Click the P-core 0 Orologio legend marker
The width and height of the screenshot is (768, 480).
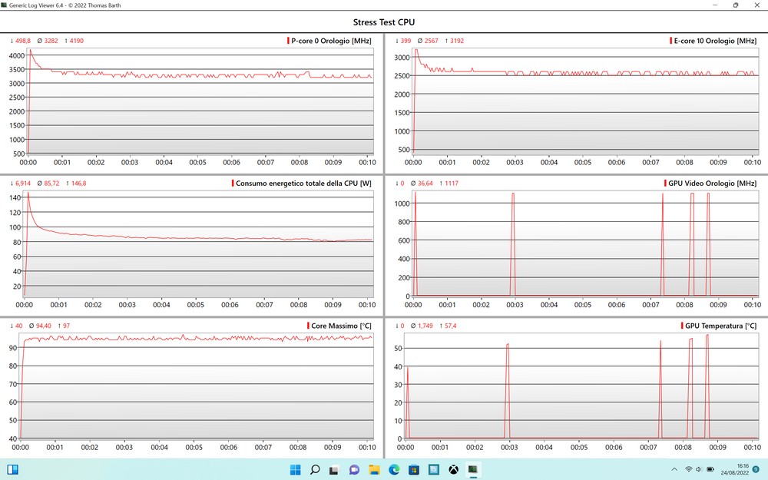click(x=288, y=41)
